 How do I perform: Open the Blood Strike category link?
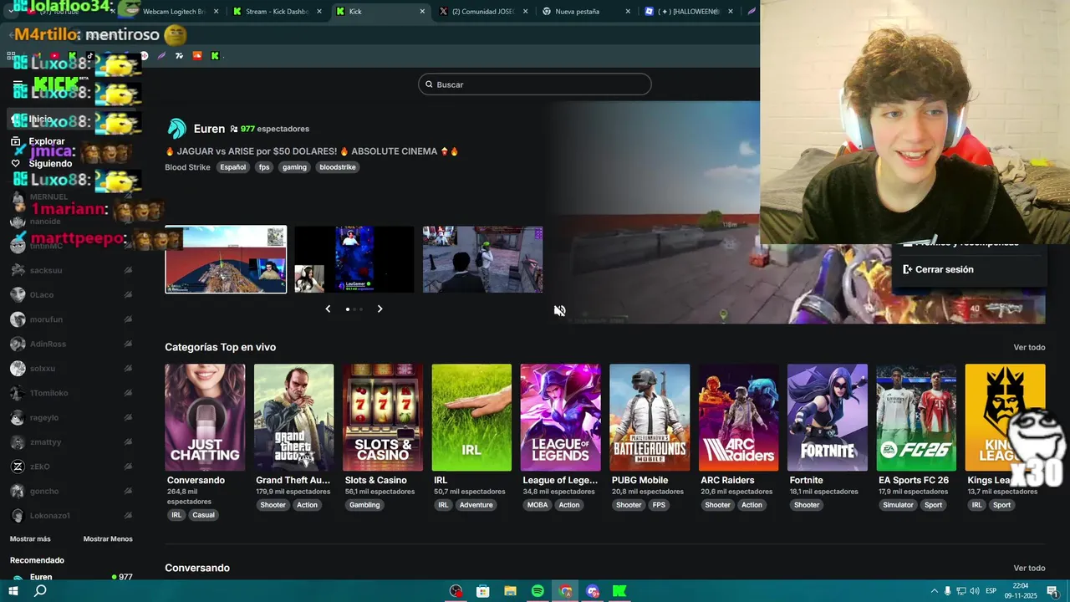pyautogui.click(x=187, y=167)
